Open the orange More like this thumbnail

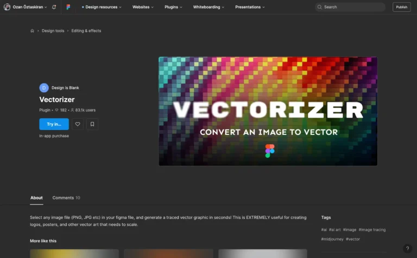click(169, 254)
